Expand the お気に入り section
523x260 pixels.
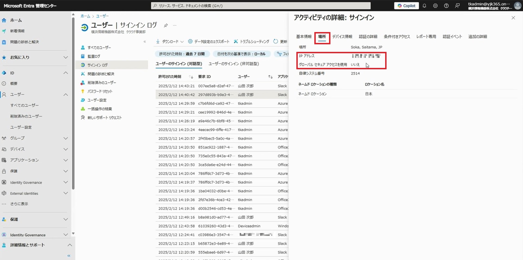point(65,57)
